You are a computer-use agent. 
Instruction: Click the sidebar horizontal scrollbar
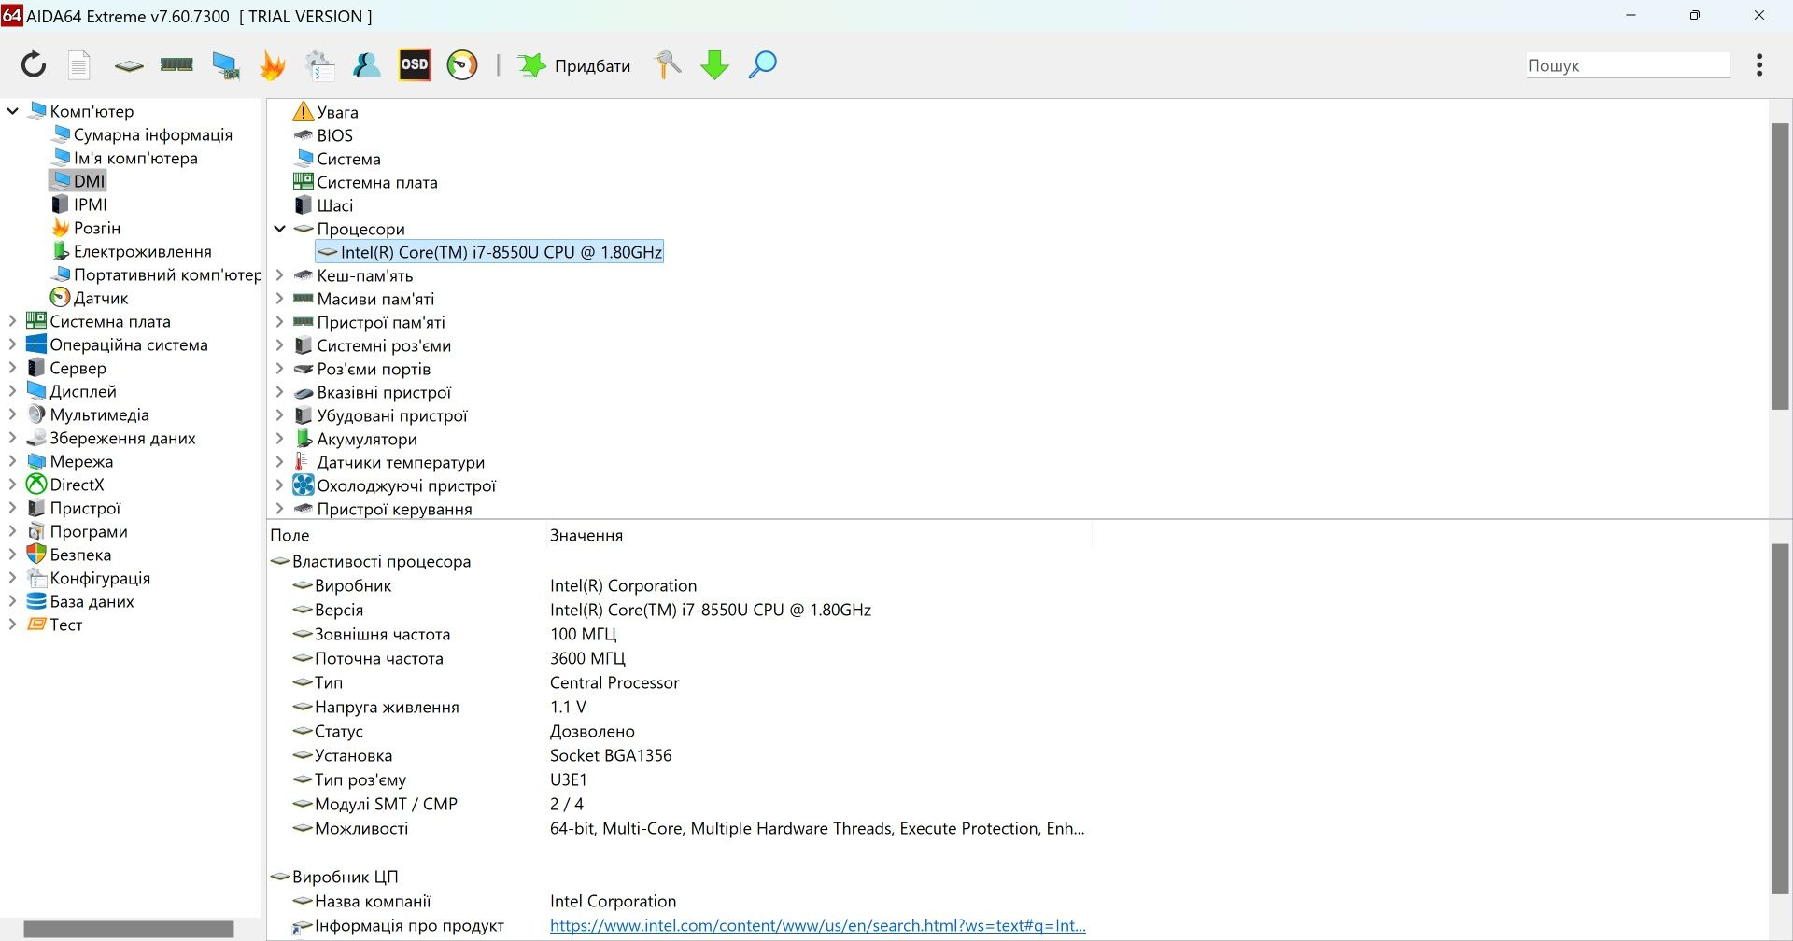coord(128,929)
